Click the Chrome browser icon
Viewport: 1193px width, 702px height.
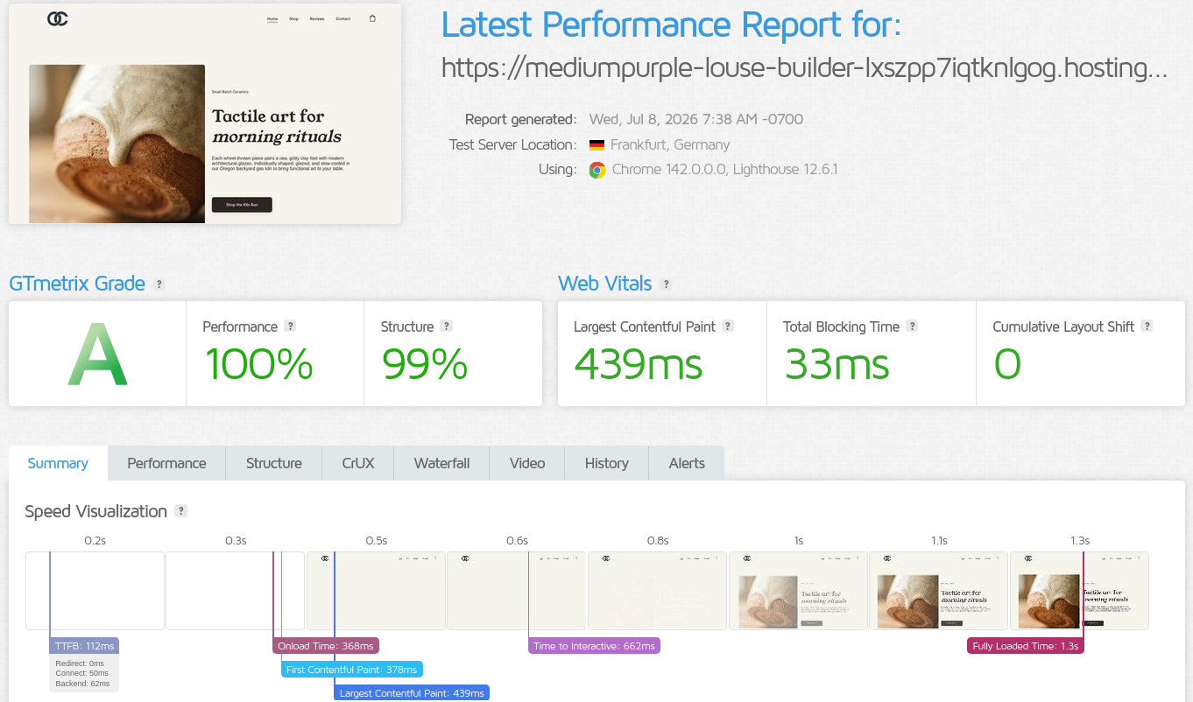point(597,170)
